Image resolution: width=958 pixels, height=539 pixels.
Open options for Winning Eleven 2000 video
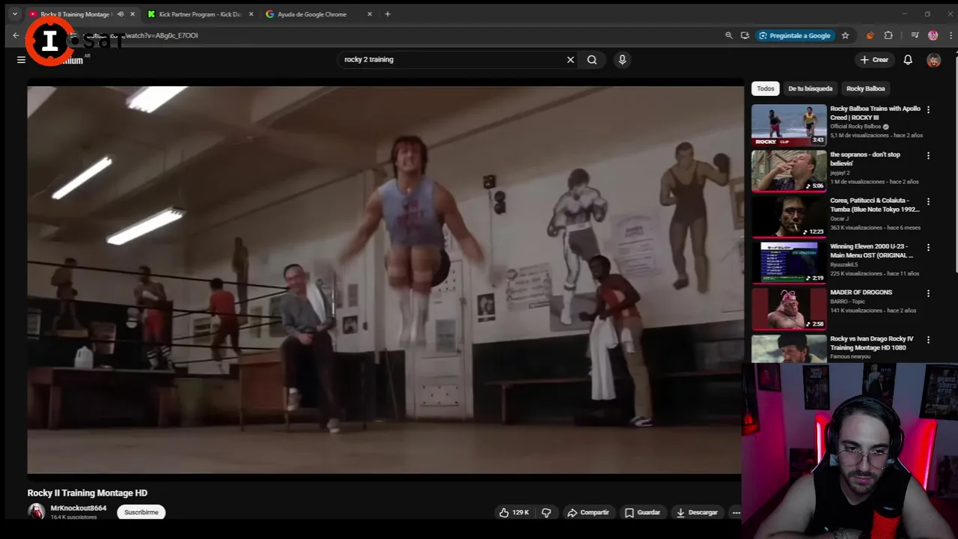(928, 247)
